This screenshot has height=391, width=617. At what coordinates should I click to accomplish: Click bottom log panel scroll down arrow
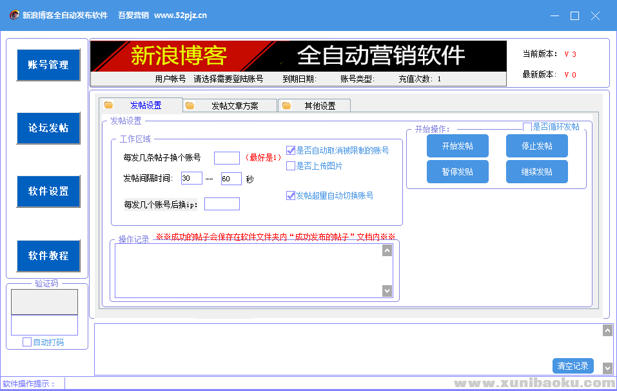click(x=607, y=368)
